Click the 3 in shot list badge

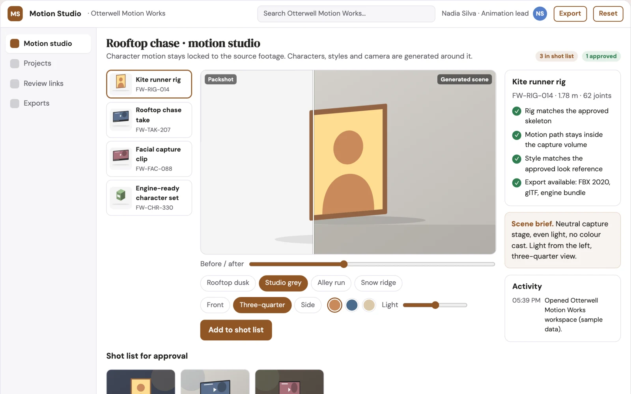click(556, 56)
